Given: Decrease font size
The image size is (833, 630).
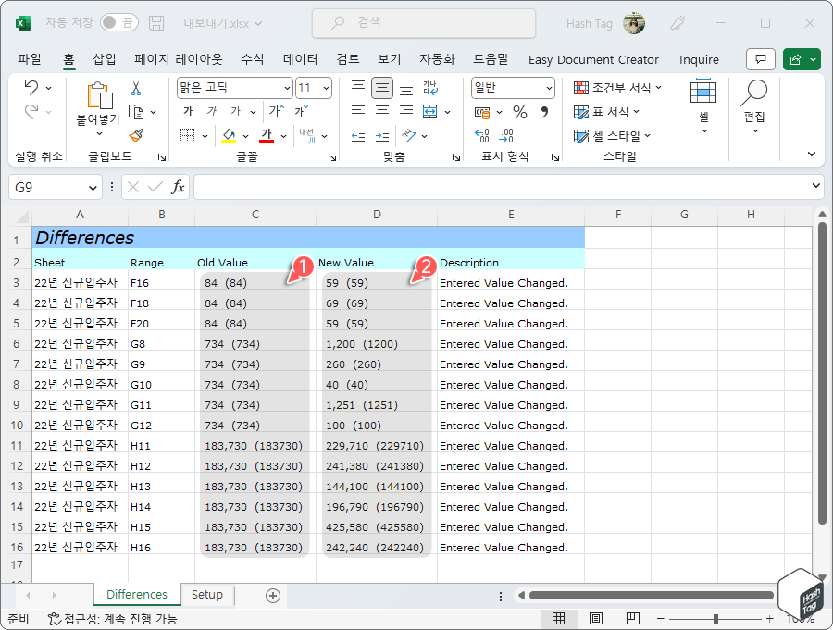Looking at the screenshot, I should click(301, 111).
